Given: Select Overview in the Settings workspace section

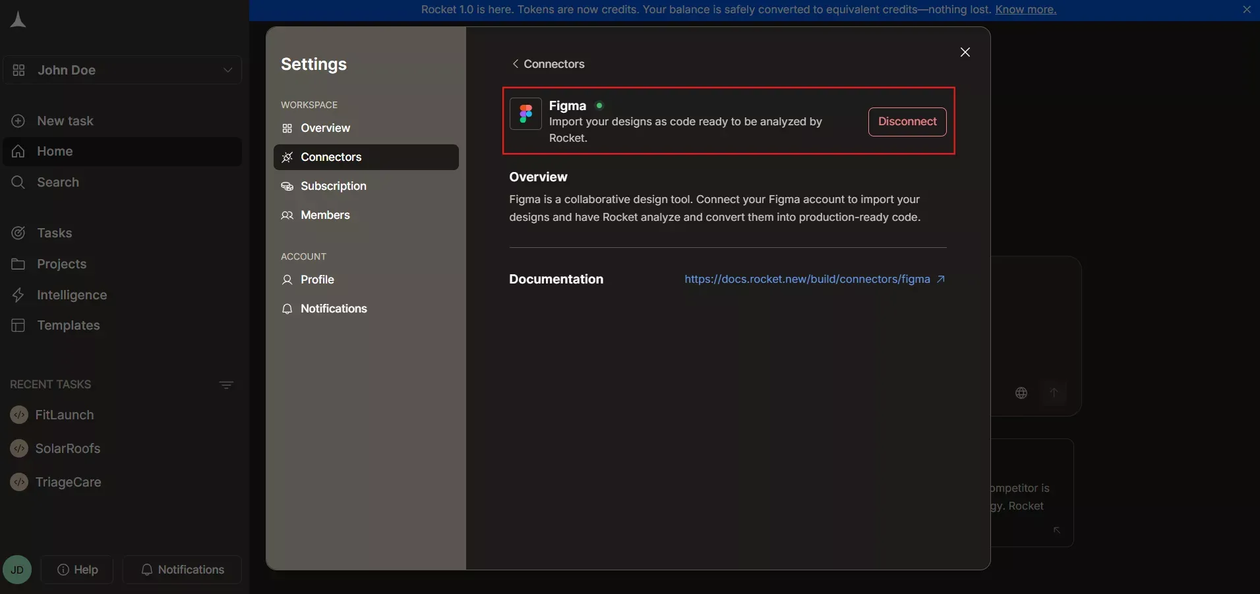Looking at the screenshot, I should click(x=366, y=128).
